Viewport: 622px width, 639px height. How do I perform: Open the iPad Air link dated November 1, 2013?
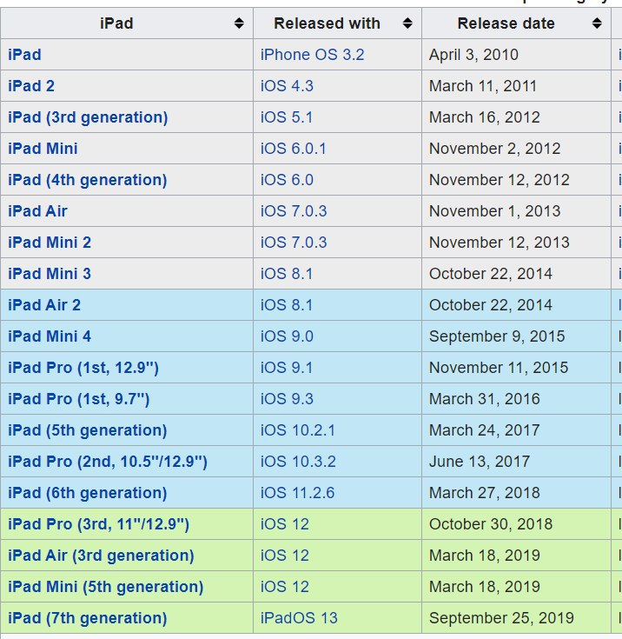click(x=37, y=211)
